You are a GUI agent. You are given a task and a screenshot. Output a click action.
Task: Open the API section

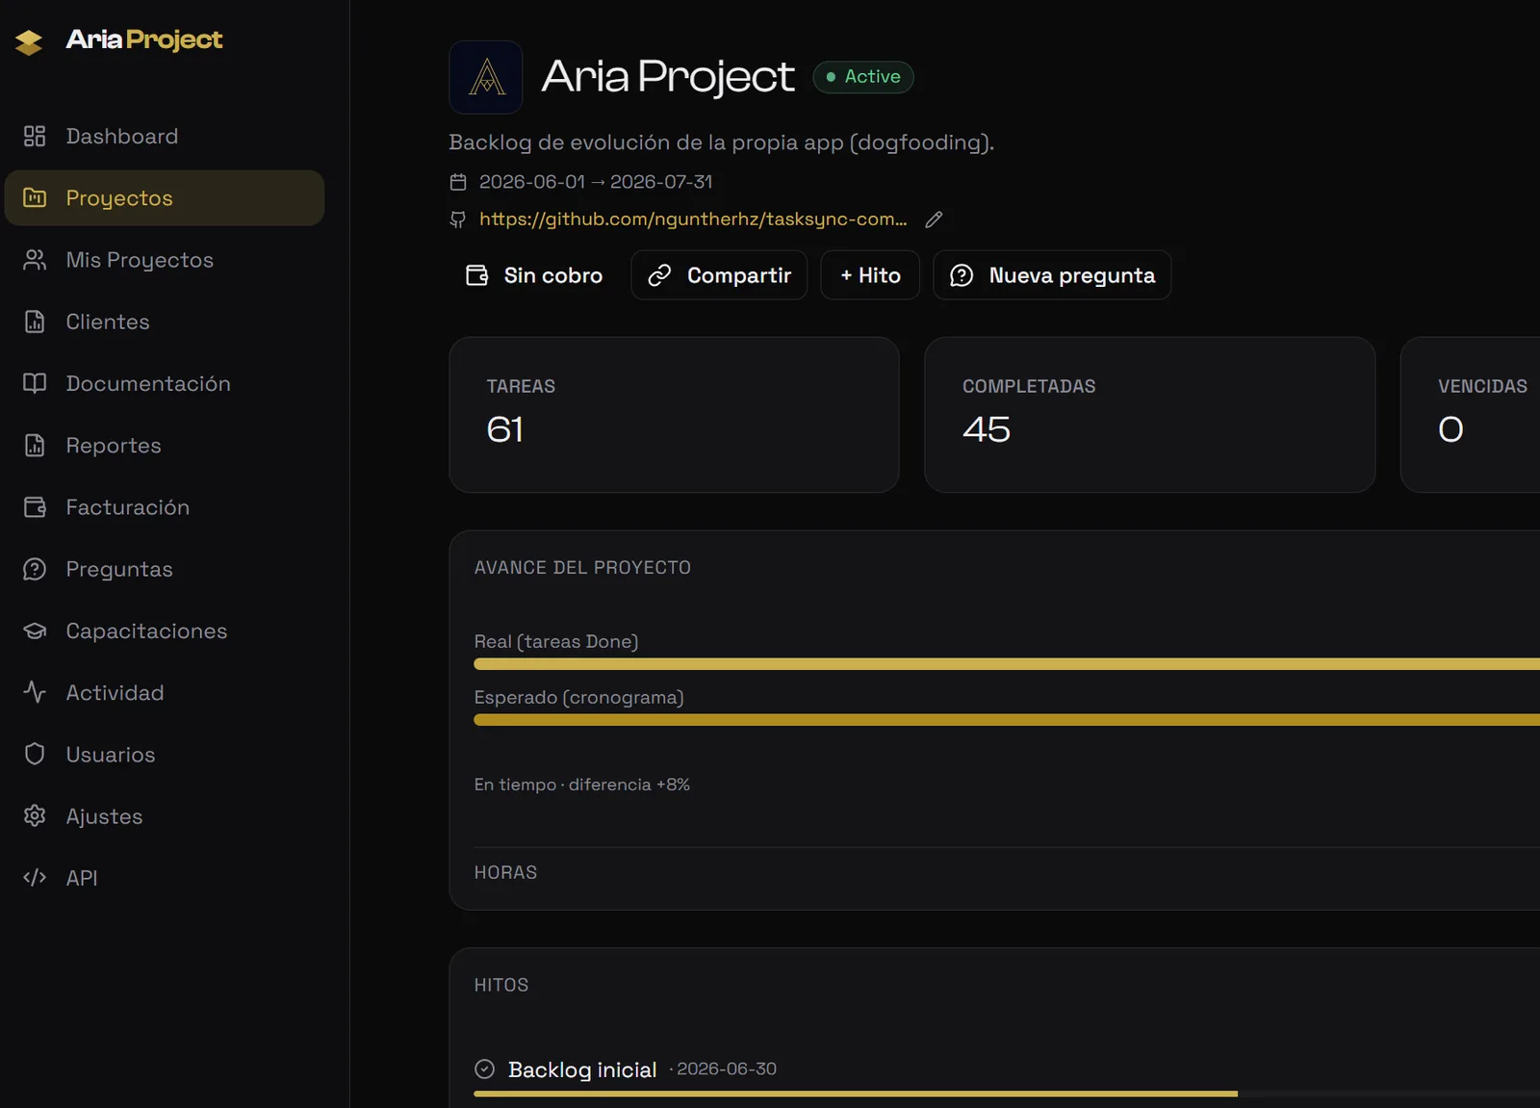coord(165,878)
